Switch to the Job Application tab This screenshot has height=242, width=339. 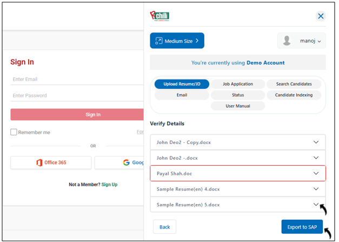[238, 84]
